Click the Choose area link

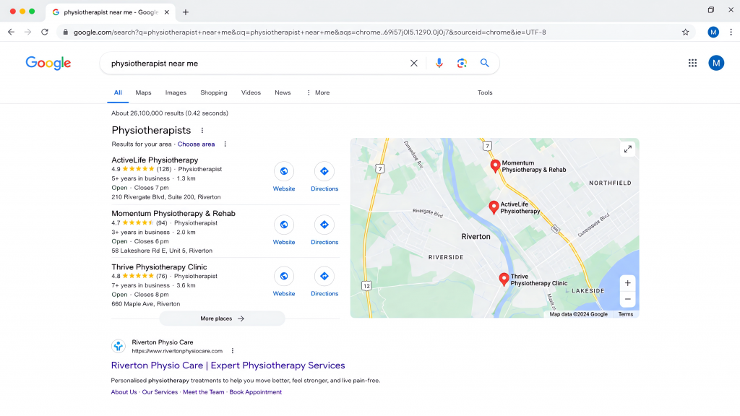(x=196, y=144)
